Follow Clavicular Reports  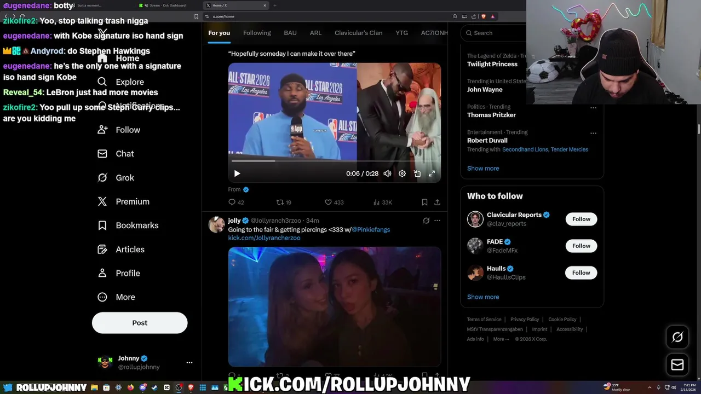coord(581,219)
